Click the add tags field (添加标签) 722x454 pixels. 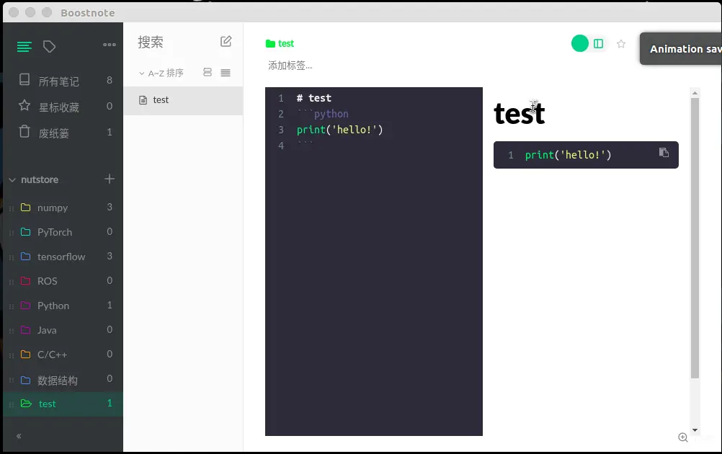(290, 66)
